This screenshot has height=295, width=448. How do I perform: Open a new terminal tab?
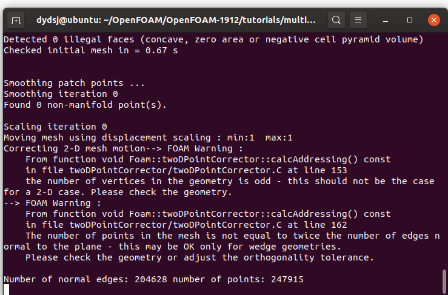[16, 20]
